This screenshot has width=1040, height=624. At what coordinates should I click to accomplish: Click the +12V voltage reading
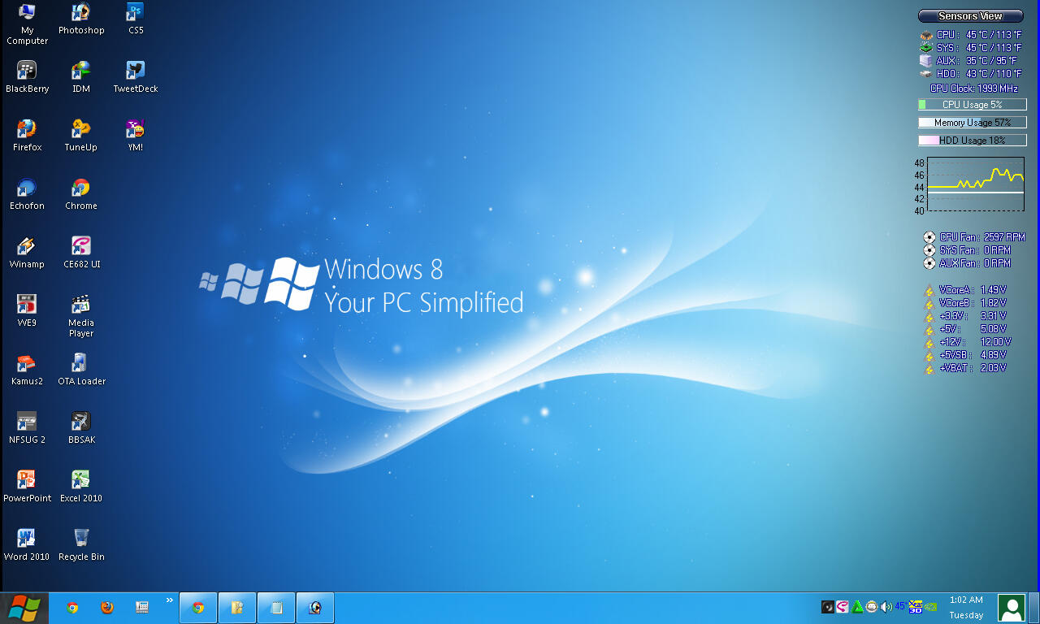click(x=968, y=342)
